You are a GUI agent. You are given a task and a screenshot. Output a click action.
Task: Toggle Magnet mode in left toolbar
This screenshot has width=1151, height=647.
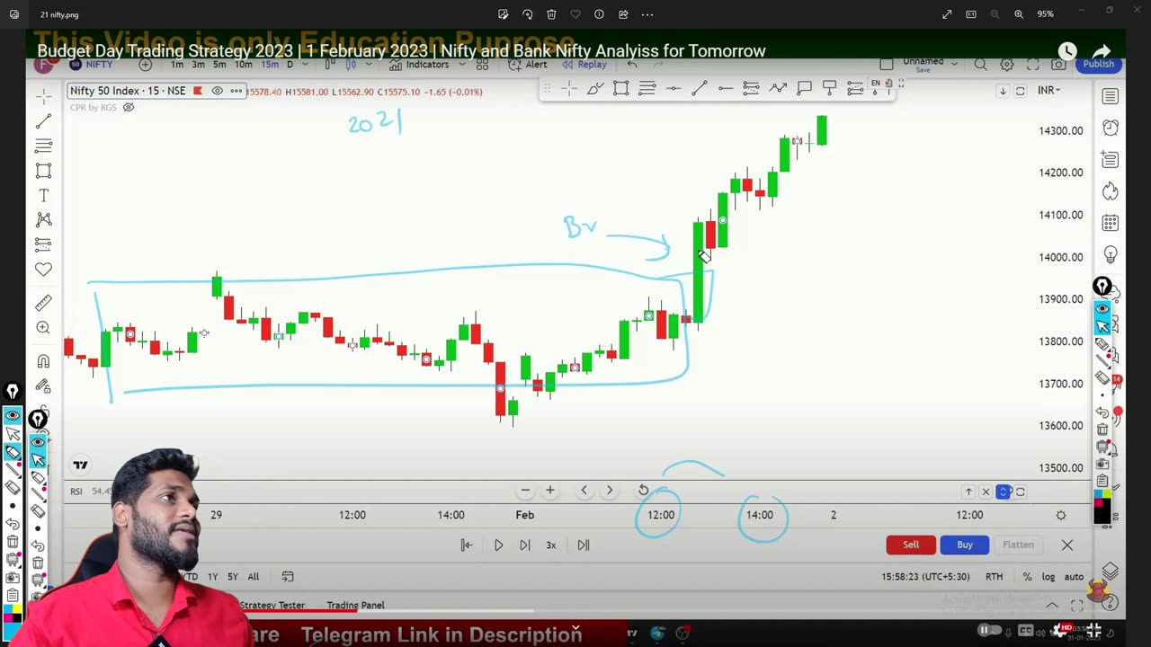(43, 360)
